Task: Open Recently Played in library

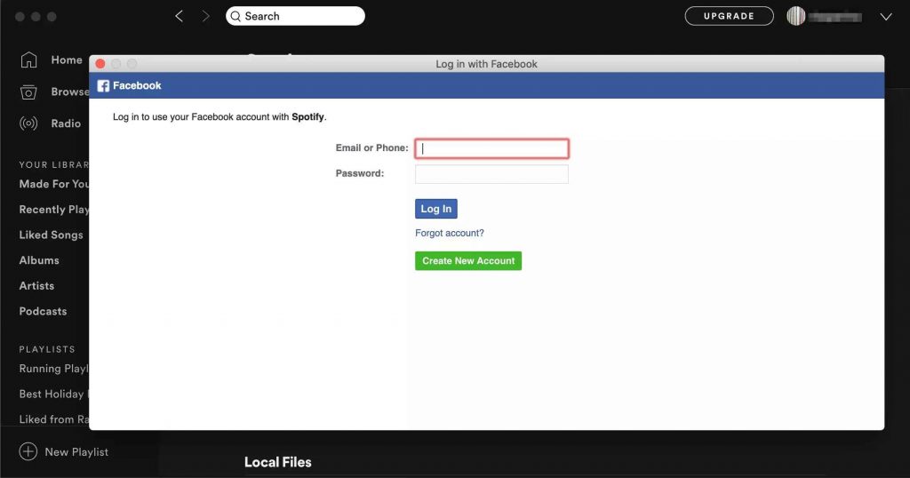Action: (x=54, y=210)
